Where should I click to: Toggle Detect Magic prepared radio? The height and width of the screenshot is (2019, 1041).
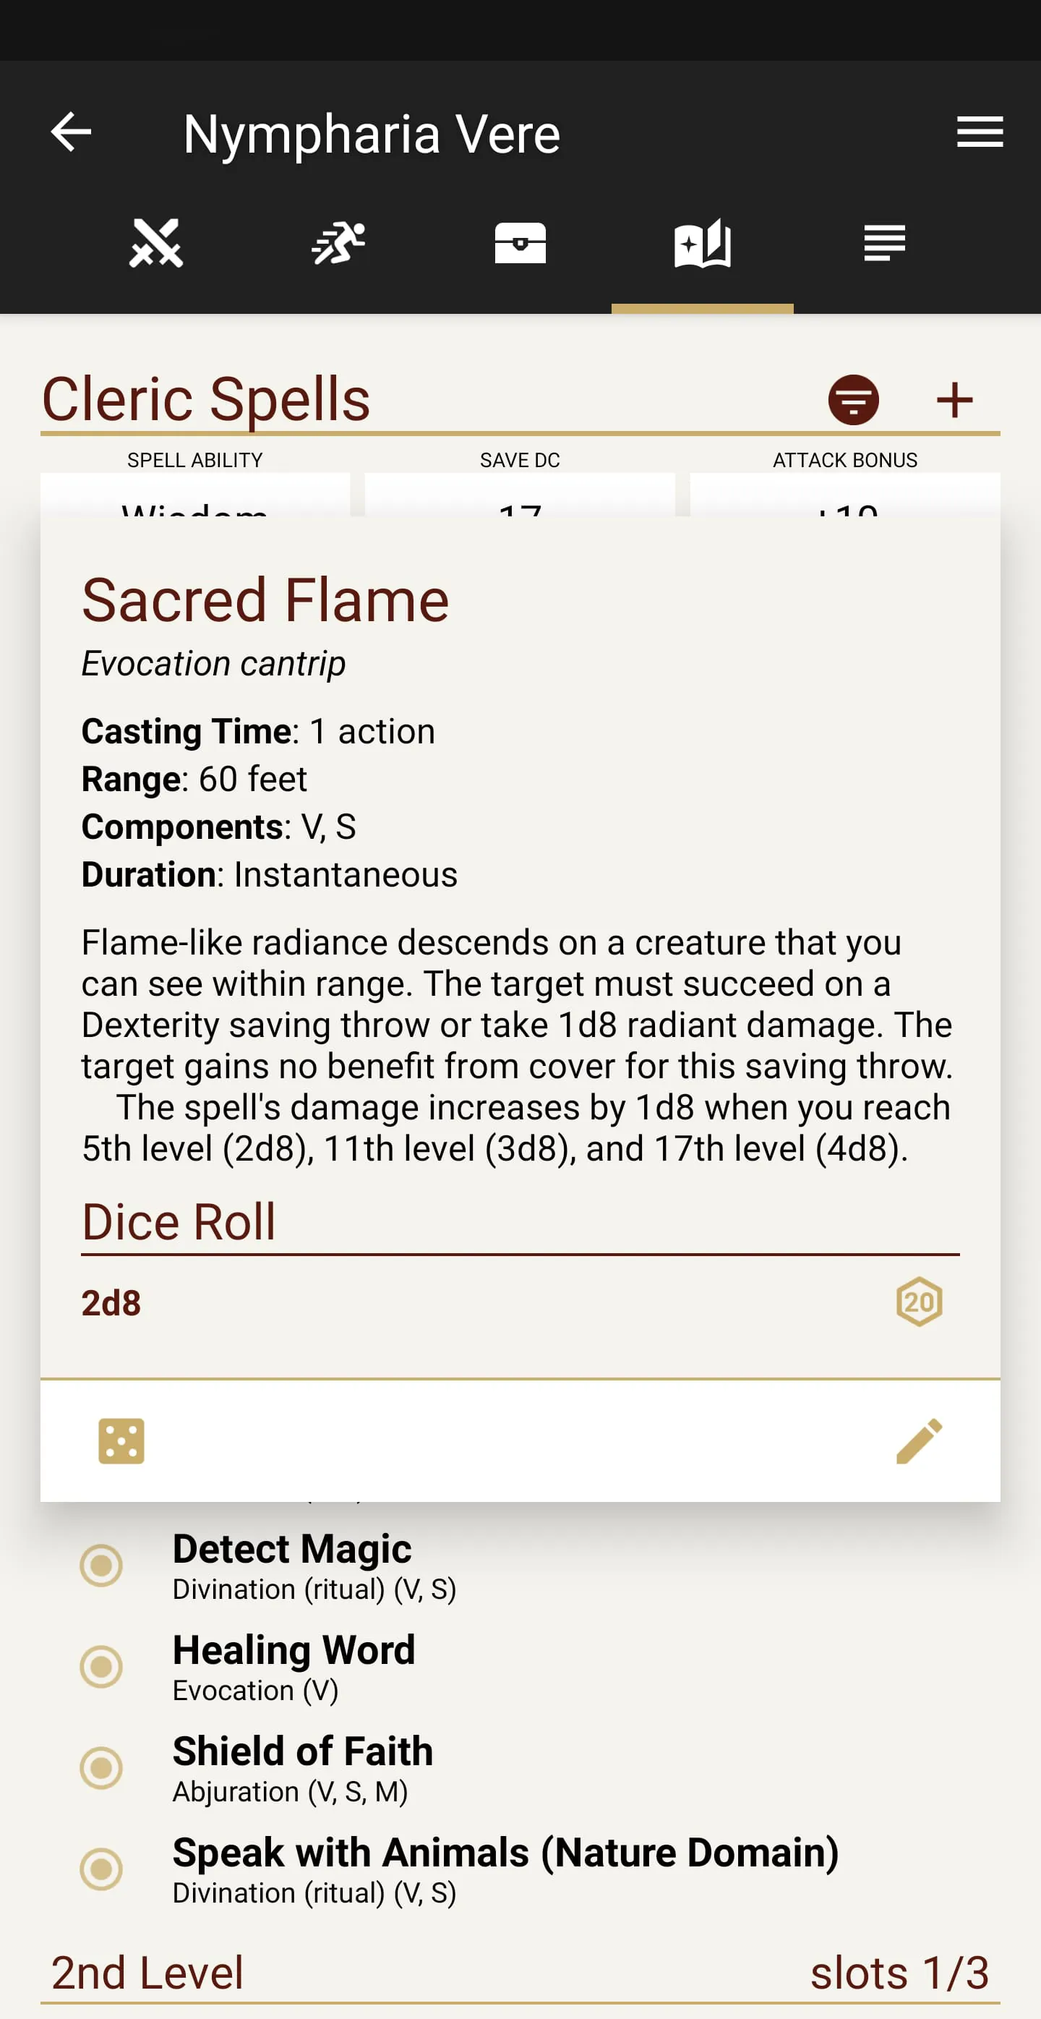click(101, 1565)
